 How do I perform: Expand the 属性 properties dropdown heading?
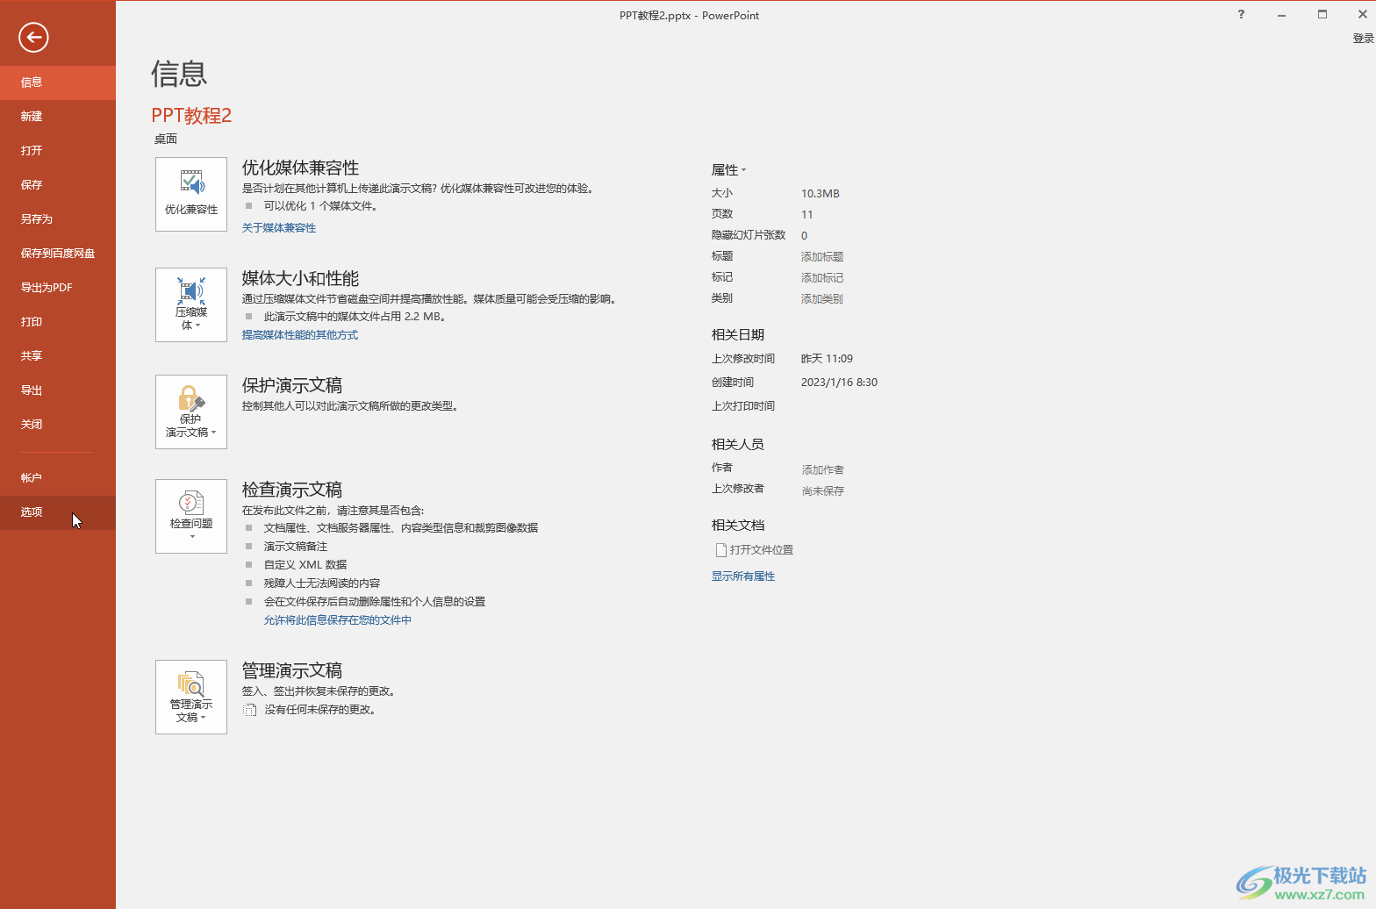(x=728, y=170)
